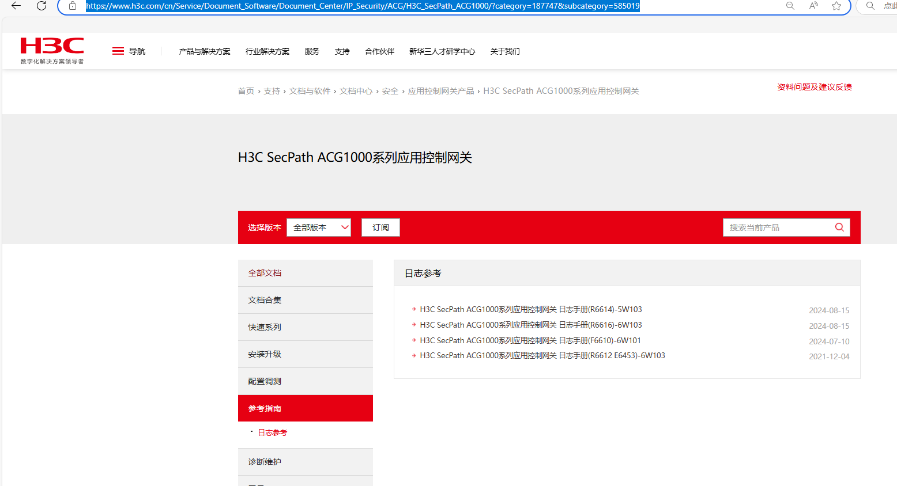Screen dimensions: 897x486
Task: Click the 文档中心 breadcrumb link
Action: [x=356, y=91]
